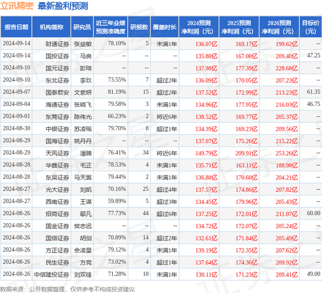Click researcher name 潘暕
Screen dimensions: 322x293
pos(86,153)
